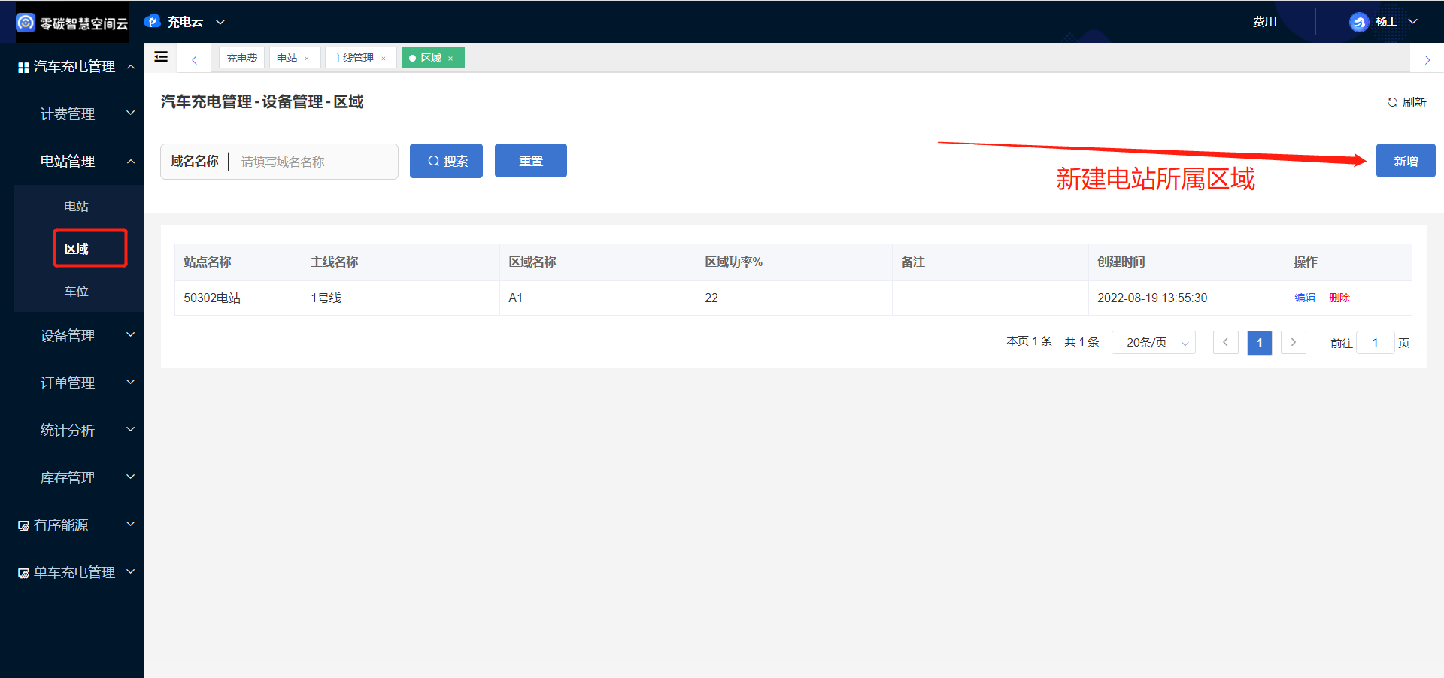Click 编辑 for the A1 row

pos(1305,298)
